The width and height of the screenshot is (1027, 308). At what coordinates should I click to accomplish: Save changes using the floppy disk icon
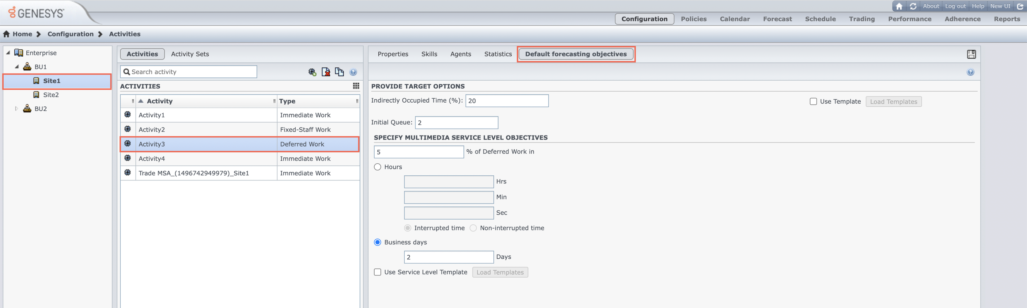point(971,54)
